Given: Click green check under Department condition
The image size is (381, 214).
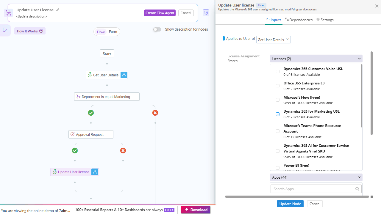Looking at the screenshot, I should point(91,113).
